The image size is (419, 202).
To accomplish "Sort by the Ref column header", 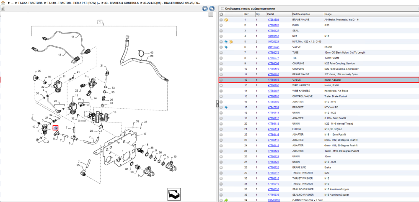I will 249,14.
